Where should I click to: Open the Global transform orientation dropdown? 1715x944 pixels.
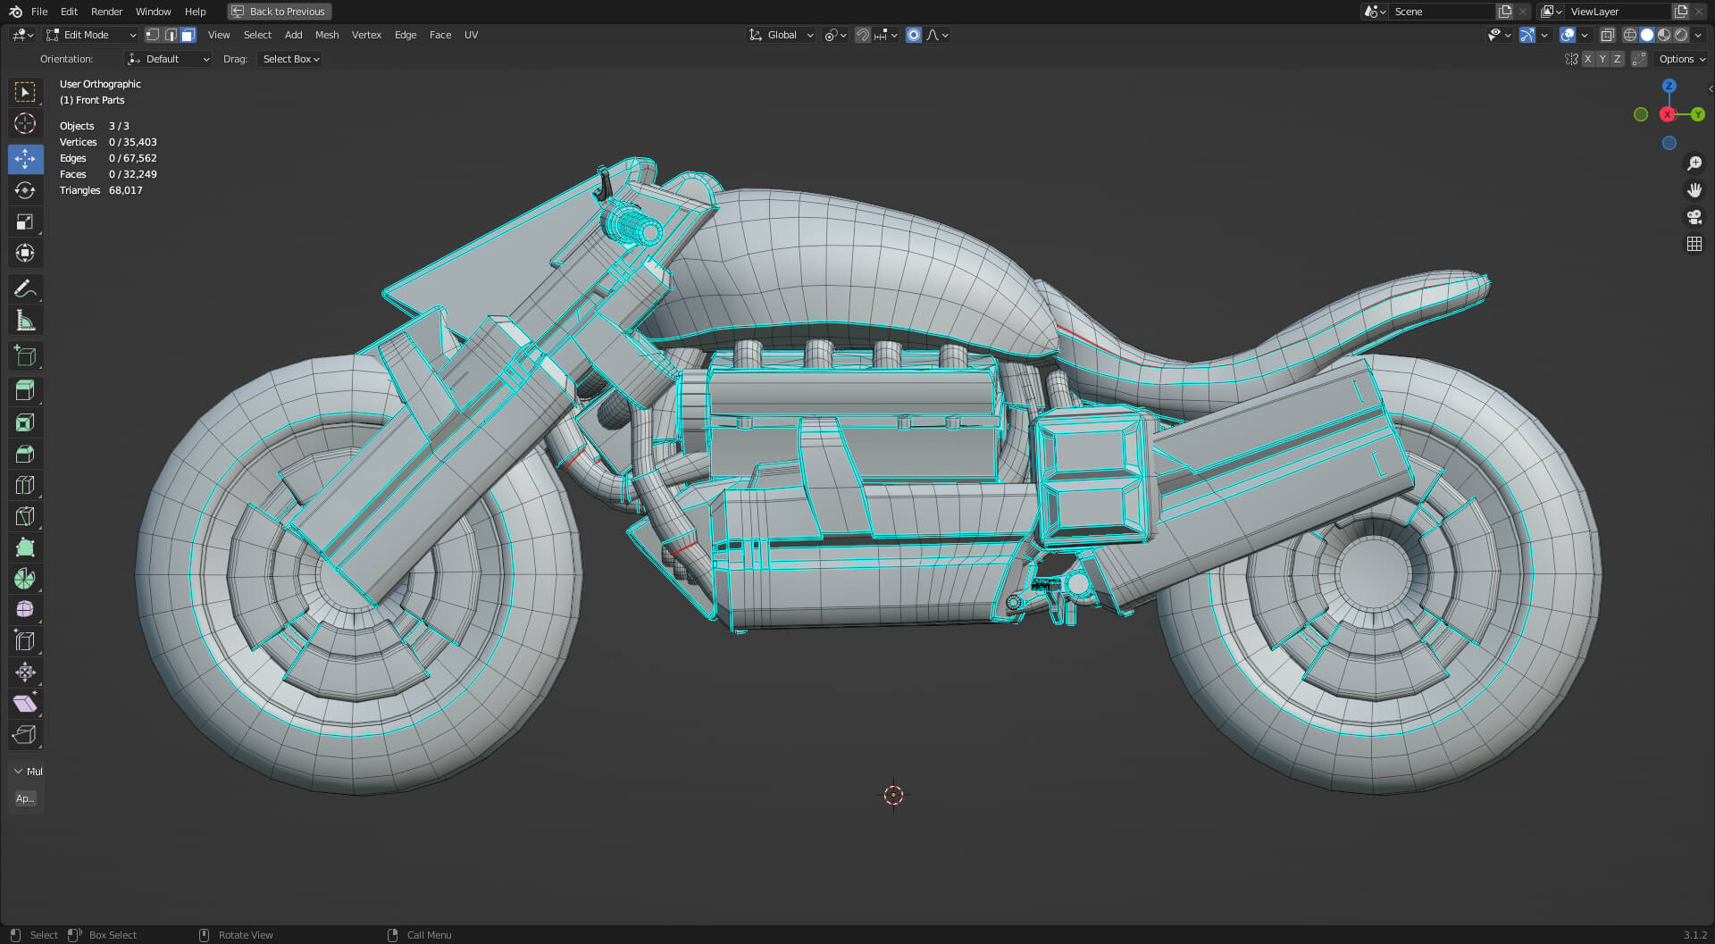coord(782,35)
